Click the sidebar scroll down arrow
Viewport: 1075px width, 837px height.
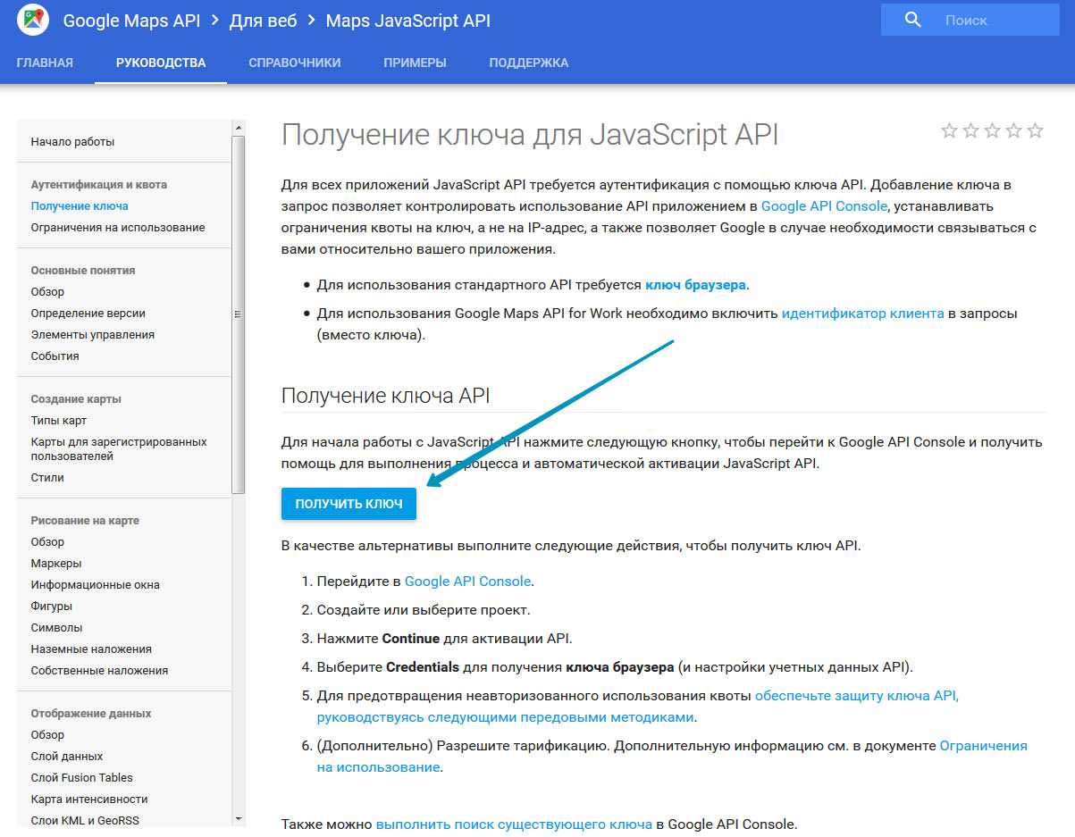(x=238, y=818)
